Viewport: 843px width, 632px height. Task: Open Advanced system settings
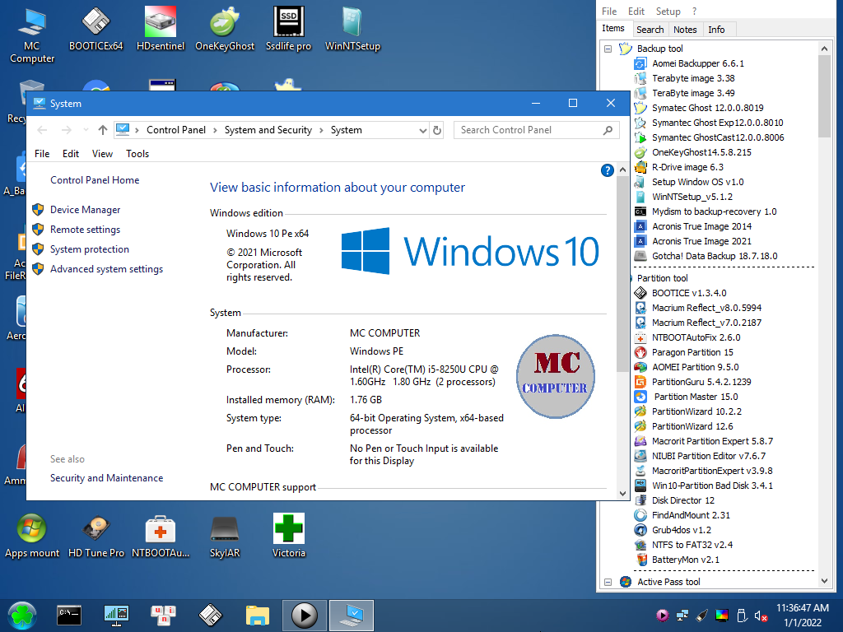coord(106,269)
